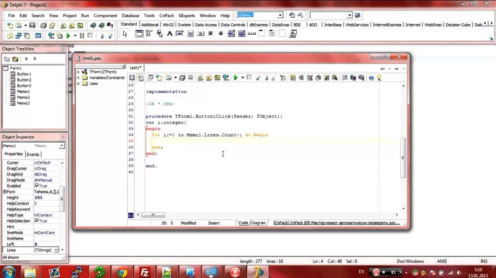Open the Run dropdown arrow in main toolbar

[x=74, y=36]
